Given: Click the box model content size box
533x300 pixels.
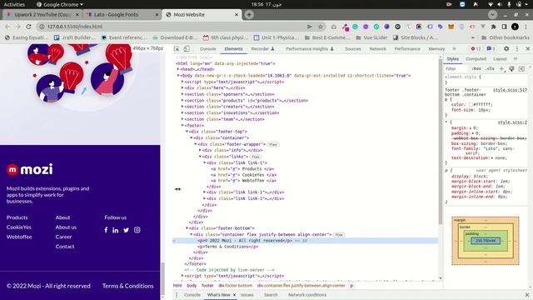Looking at the screenshot, I should click(486, 241).
